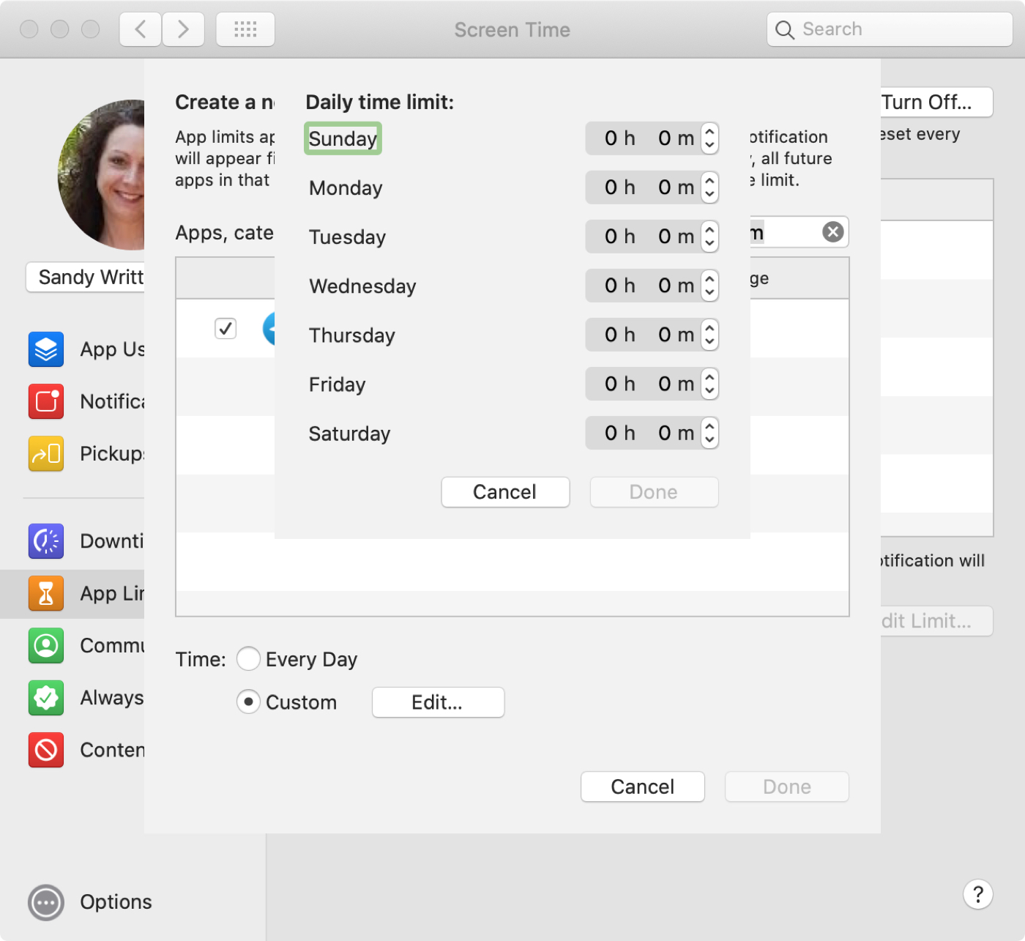The width and height of the screenshot is (1025, 941).
Task: Select the Every Day time option
Action: [x=248, y=658]
